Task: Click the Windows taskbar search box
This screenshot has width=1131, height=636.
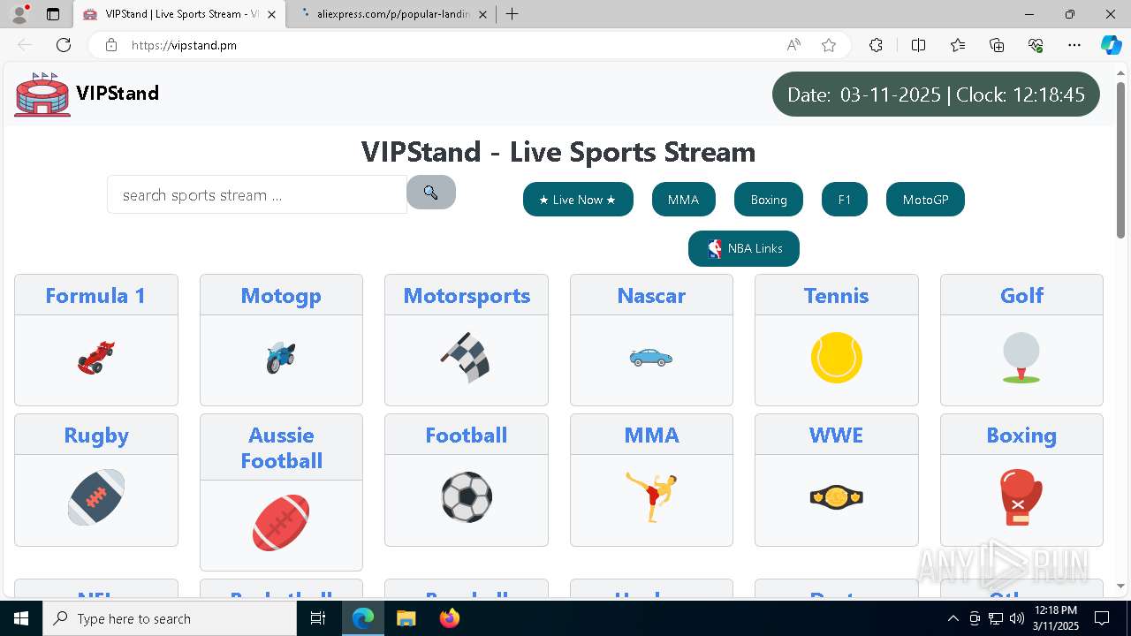Action: coord(170,618)
